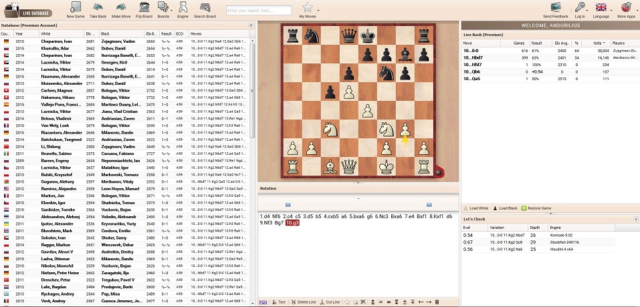The width and height of the screenshot is (640, 307).
Task: Expand the Log in dropdown
Action: point(586,9)
